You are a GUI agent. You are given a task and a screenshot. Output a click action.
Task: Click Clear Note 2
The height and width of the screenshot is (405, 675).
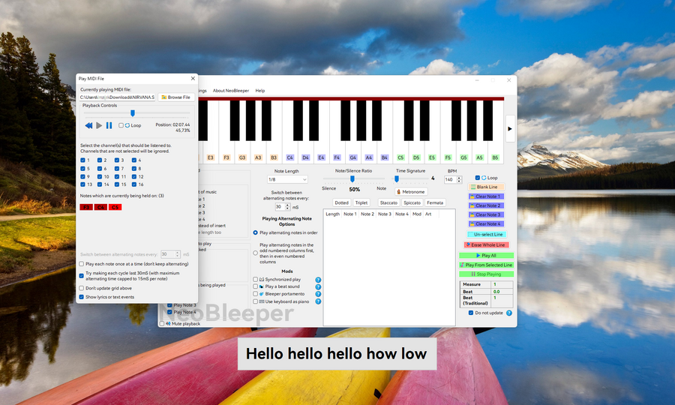click(x=486, y=205)
